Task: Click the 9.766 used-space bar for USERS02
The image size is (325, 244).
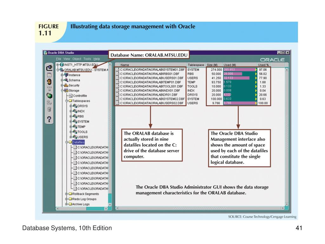Action: point(240,103)
